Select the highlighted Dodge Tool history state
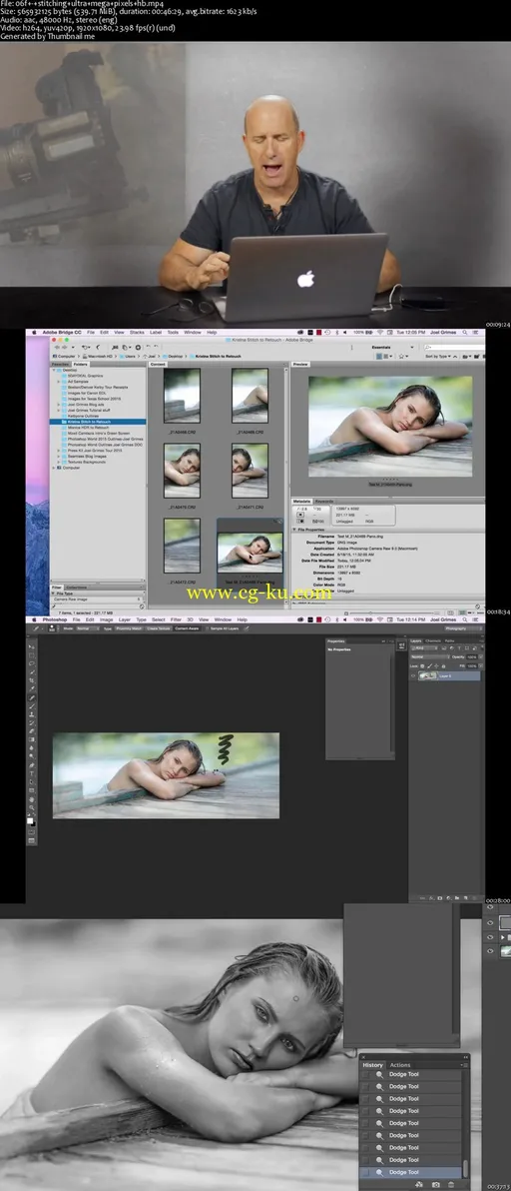511x1191 pixels. [x=410, y=1172]
